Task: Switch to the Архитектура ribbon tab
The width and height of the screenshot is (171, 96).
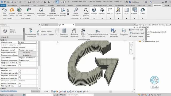Action: click(x=12, y=5)
